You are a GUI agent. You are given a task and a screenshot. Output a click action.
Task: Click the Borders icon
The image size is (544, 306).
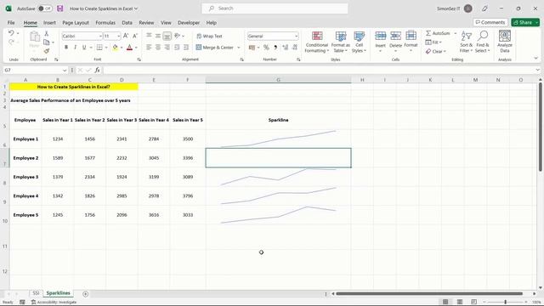[99, 48]
